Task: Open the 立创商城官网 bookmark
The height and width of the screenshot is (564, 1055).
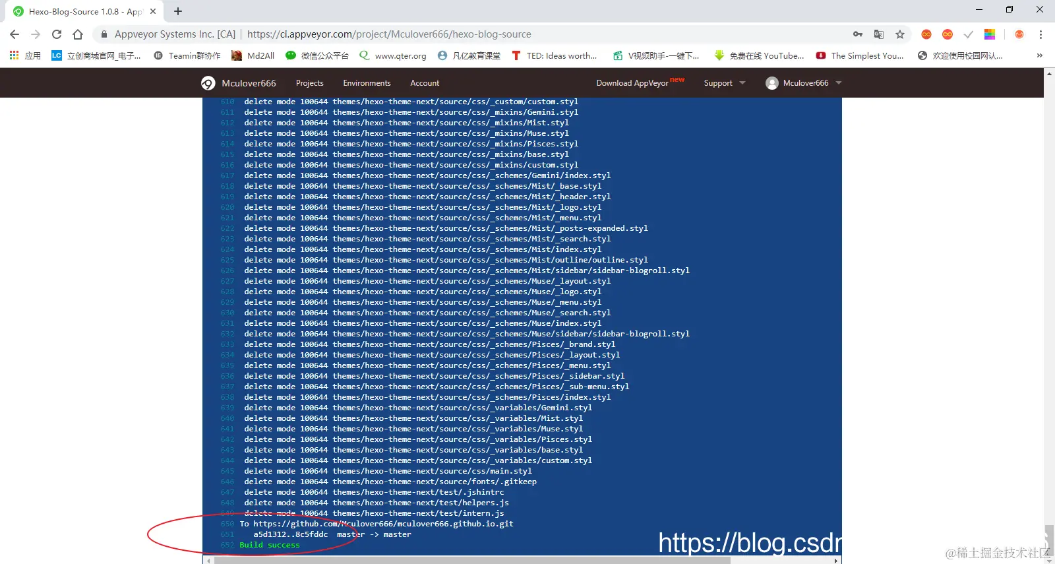Action: pyautogui.click(x=96, y=55)
